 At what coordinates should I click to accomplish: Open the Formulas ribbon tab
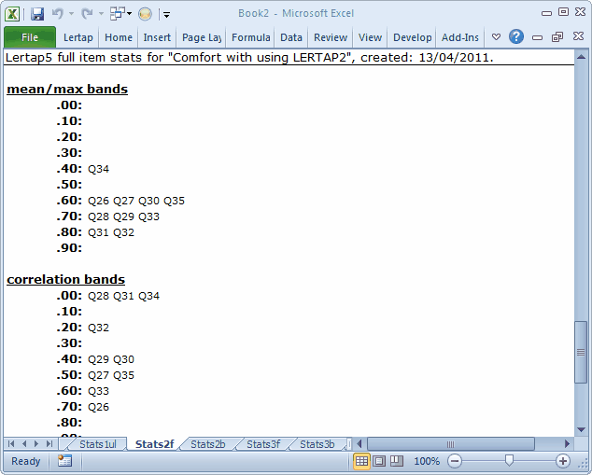tap(250, 37)
